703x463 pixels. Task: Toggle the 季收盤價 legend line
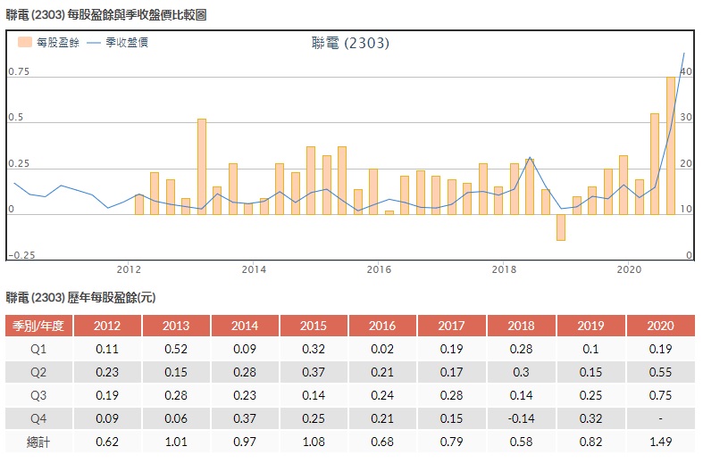(x=93, y=43)
